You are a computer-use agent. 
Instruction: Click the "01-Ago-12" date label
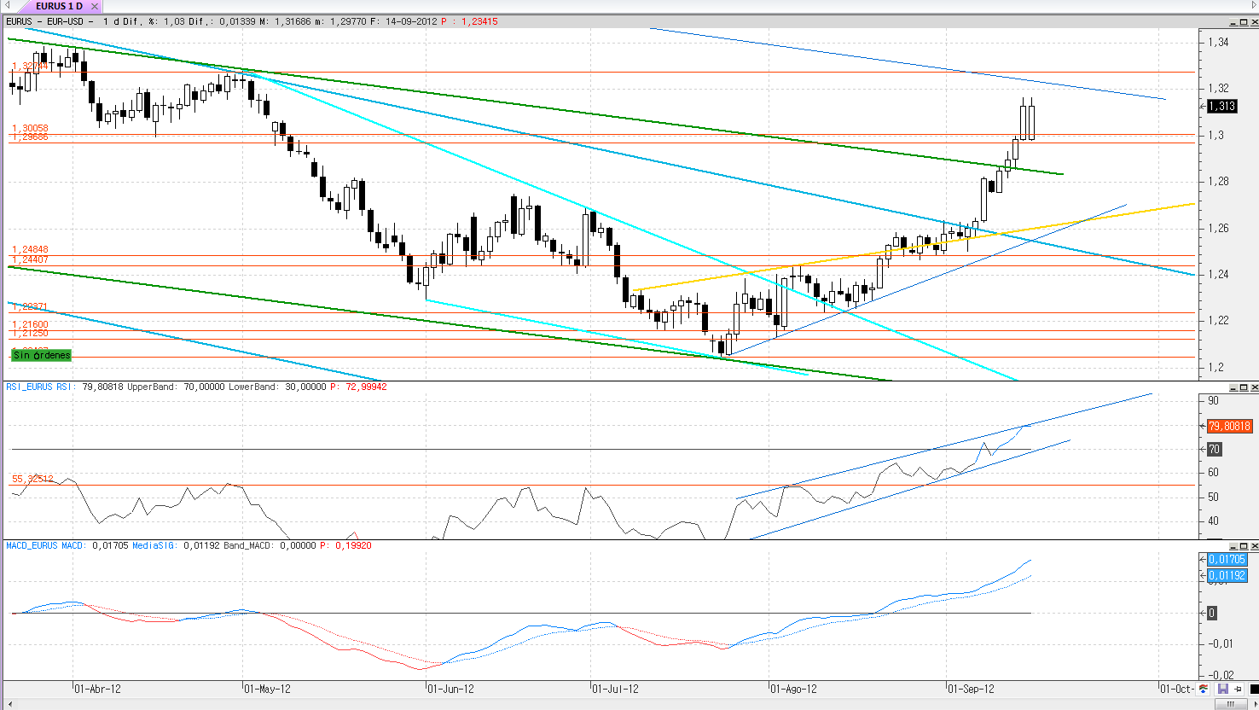(793, 689)
